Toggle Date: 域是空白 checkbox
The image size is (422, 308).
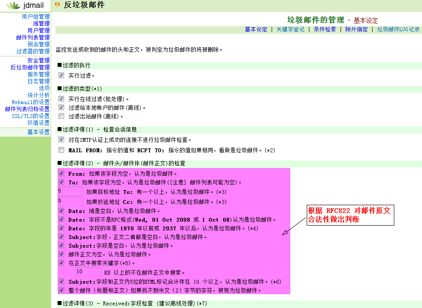pyautogui.click(x=62, y=211)
